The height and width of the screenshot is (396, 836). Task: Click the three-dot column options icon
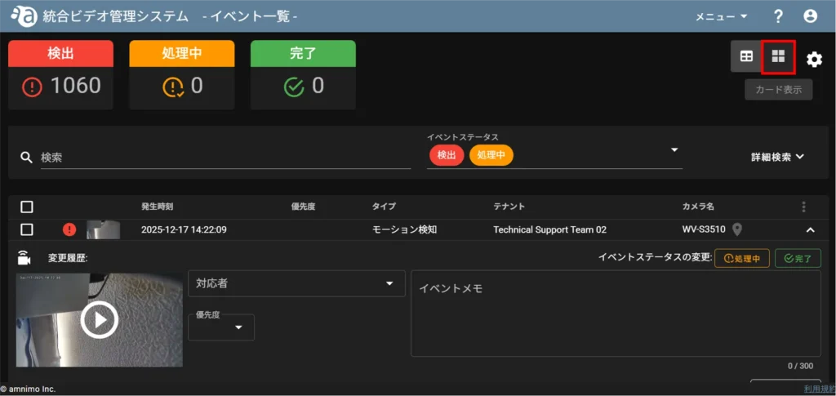pyautogui.click(x=803, y=207)
